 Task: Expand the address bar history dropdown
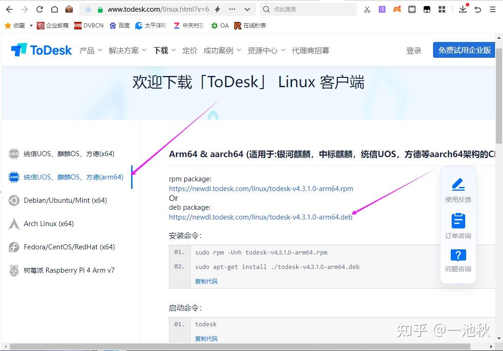[247, 9]
